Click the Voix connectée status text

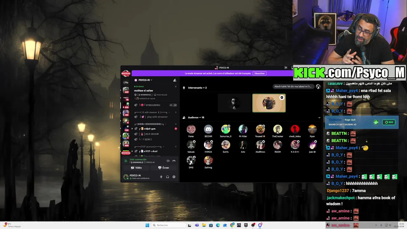pyautogui.click(x=138, y=160)
